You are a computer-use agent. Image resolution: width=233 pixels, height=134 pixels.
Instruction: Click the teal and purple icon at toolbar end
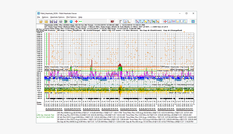point(193,22)
